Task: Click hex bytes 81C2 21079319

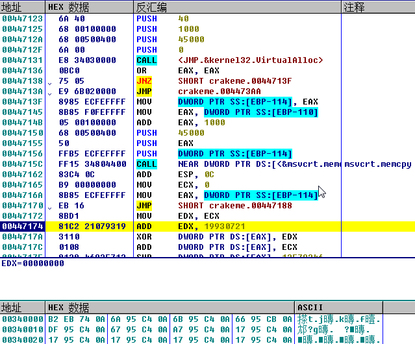Action: point(92,227)
